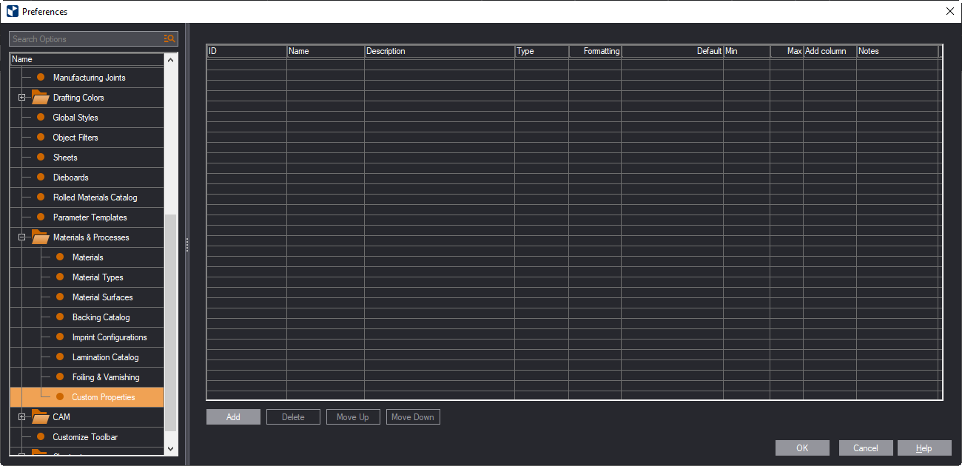
Task: Click the CAM folder icon
Action: coord(40,417)
